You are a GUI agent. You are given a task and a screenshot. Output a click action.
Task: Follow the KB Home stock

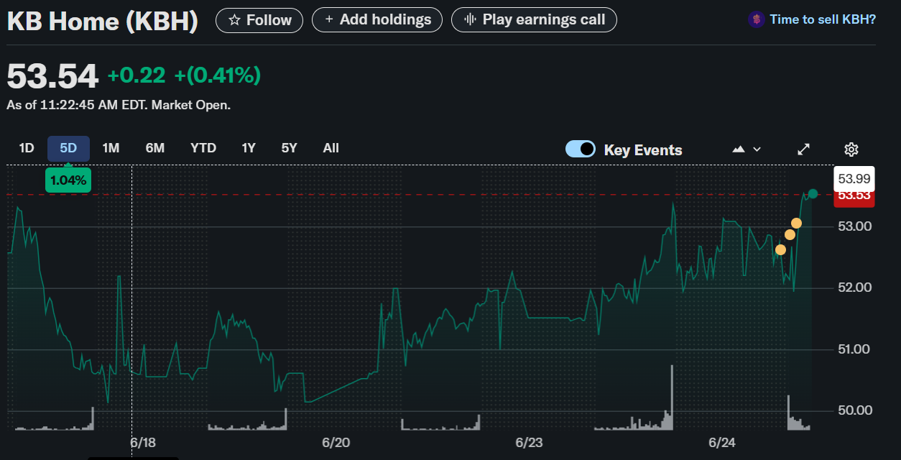(259, 20)
